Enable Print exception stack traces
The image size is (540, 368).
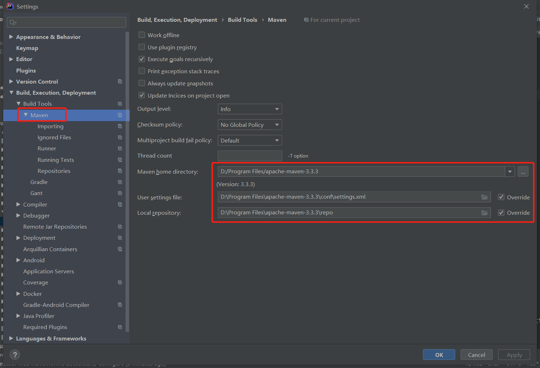coord(142,71)
